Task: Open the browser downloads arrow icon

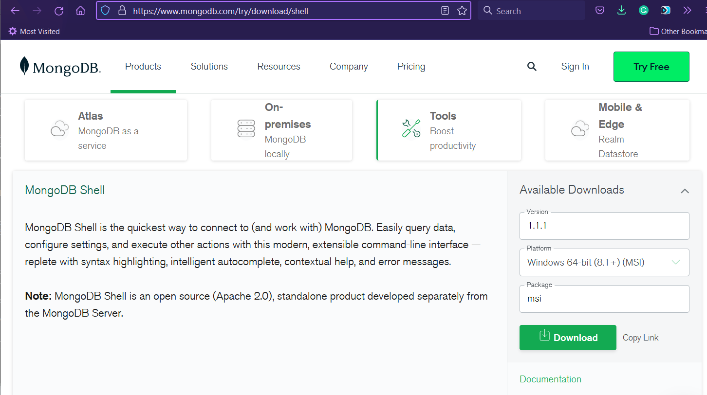Action: (x=621, y=11)
